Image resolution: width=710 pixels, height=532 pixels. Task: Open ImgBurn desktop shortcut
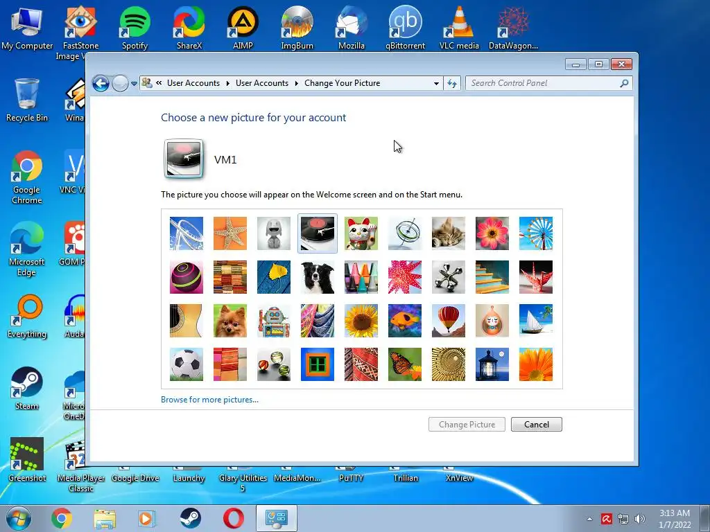tap(297, 28)
